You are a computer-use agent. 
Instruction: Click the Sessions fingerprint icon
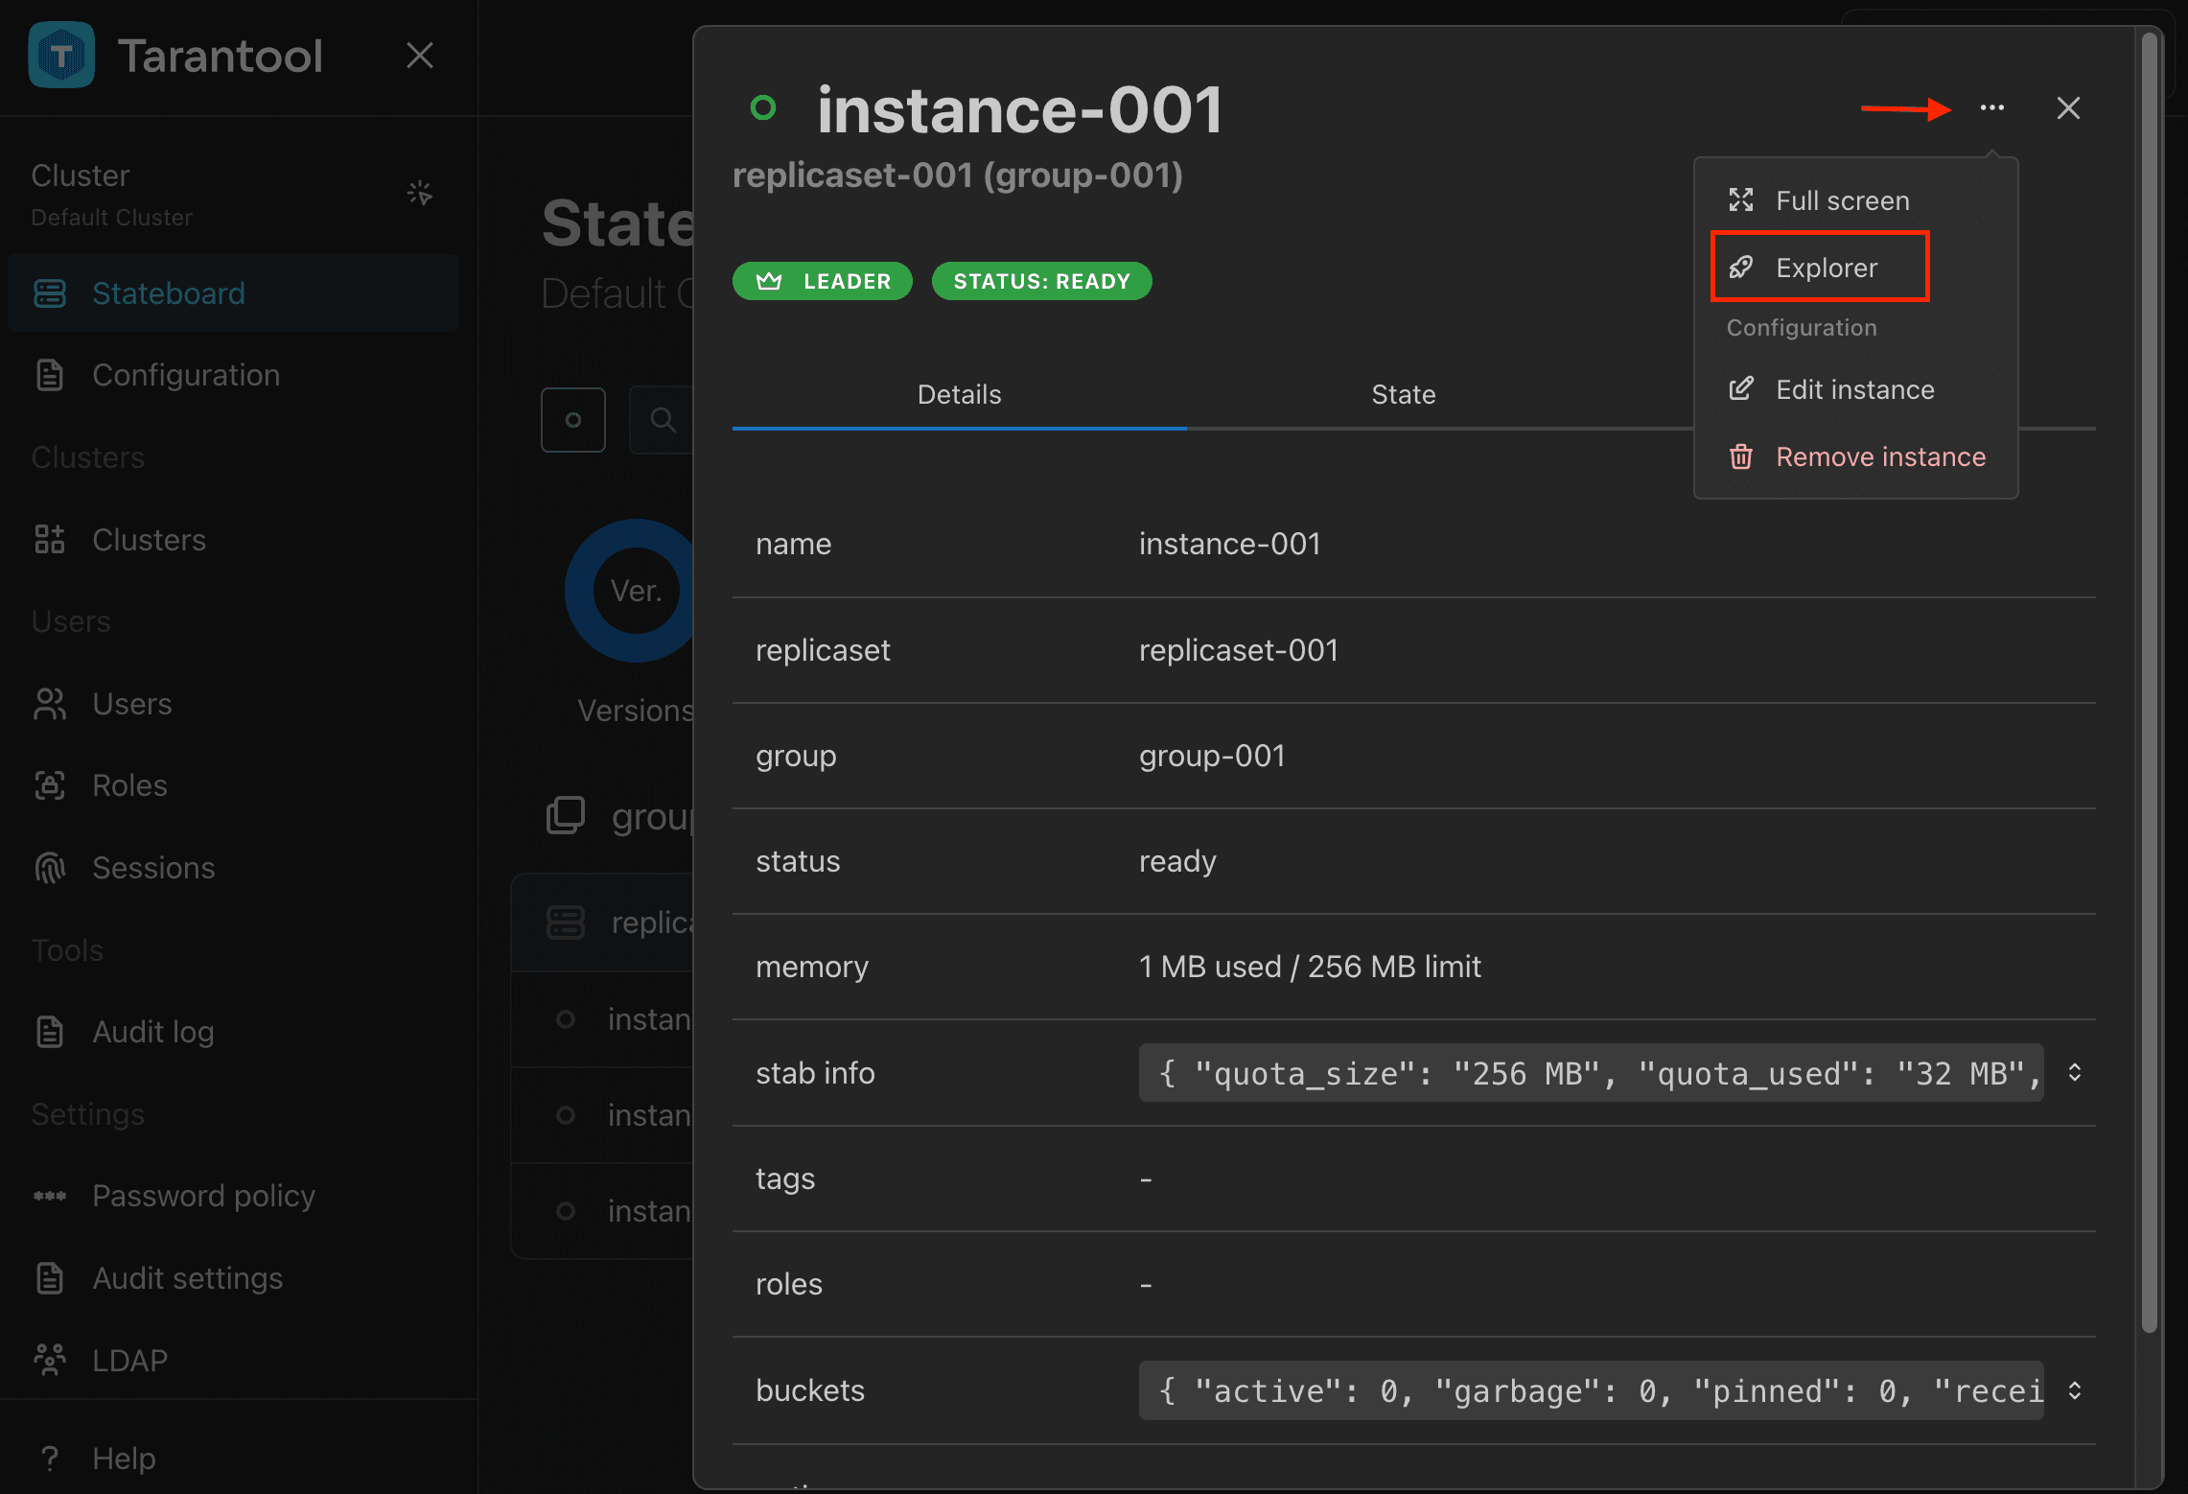[50, 868]
